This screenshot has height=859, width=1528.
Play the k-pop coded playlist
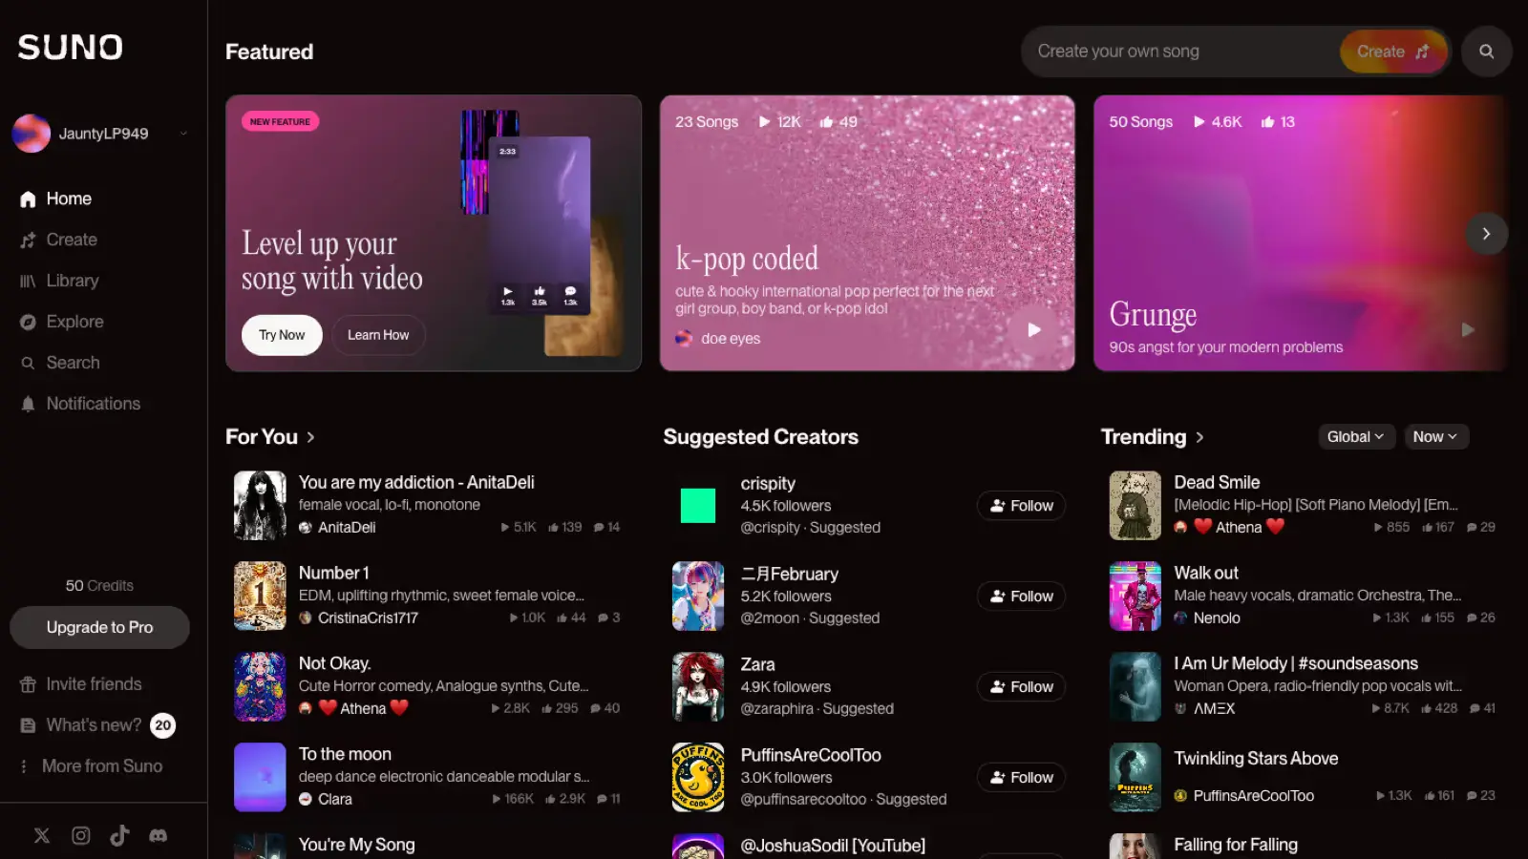1034,329
